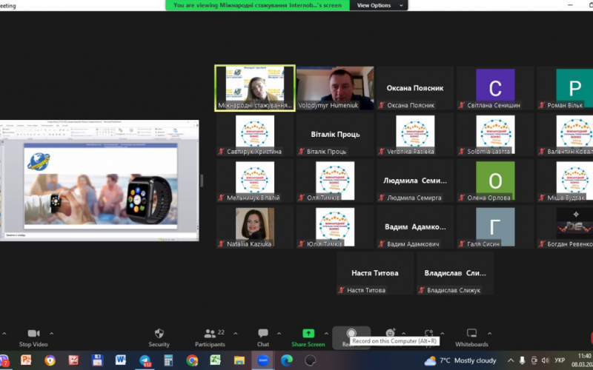Click the Міша Будзак participant tile

565,181
